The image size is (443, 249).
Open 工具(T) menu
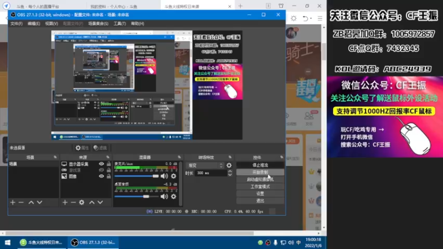click(x=120, y=24)
